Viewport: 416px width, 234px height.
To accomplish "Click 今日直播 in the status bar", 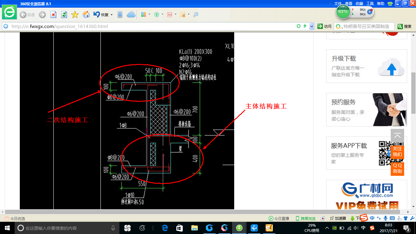I will pyautogui.click(x=279, y=218).
